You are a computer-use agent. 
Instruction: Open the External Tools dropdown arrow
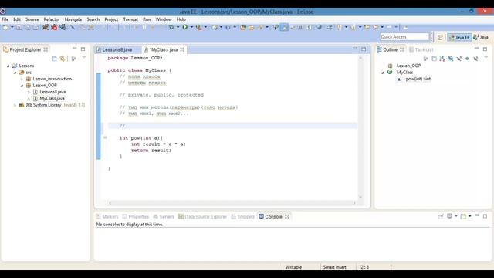tap(206, 28)
